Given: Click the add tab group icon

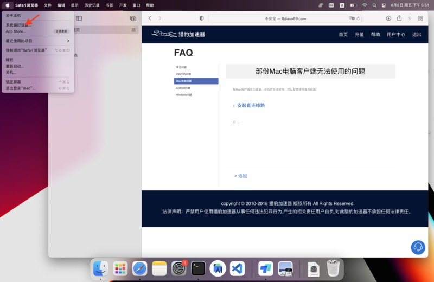Looking at the screenshot, I should tap(133, 18).
